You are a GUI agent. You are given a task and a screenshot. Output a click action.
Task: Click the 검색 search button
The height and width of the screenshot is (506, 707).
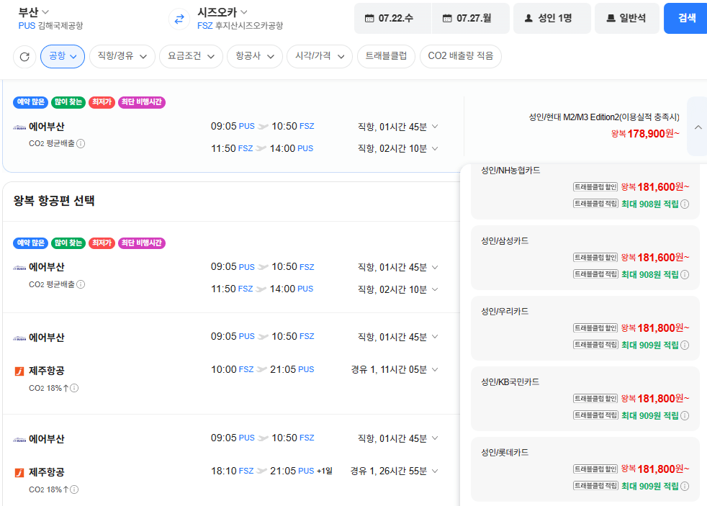click(686, 19)
